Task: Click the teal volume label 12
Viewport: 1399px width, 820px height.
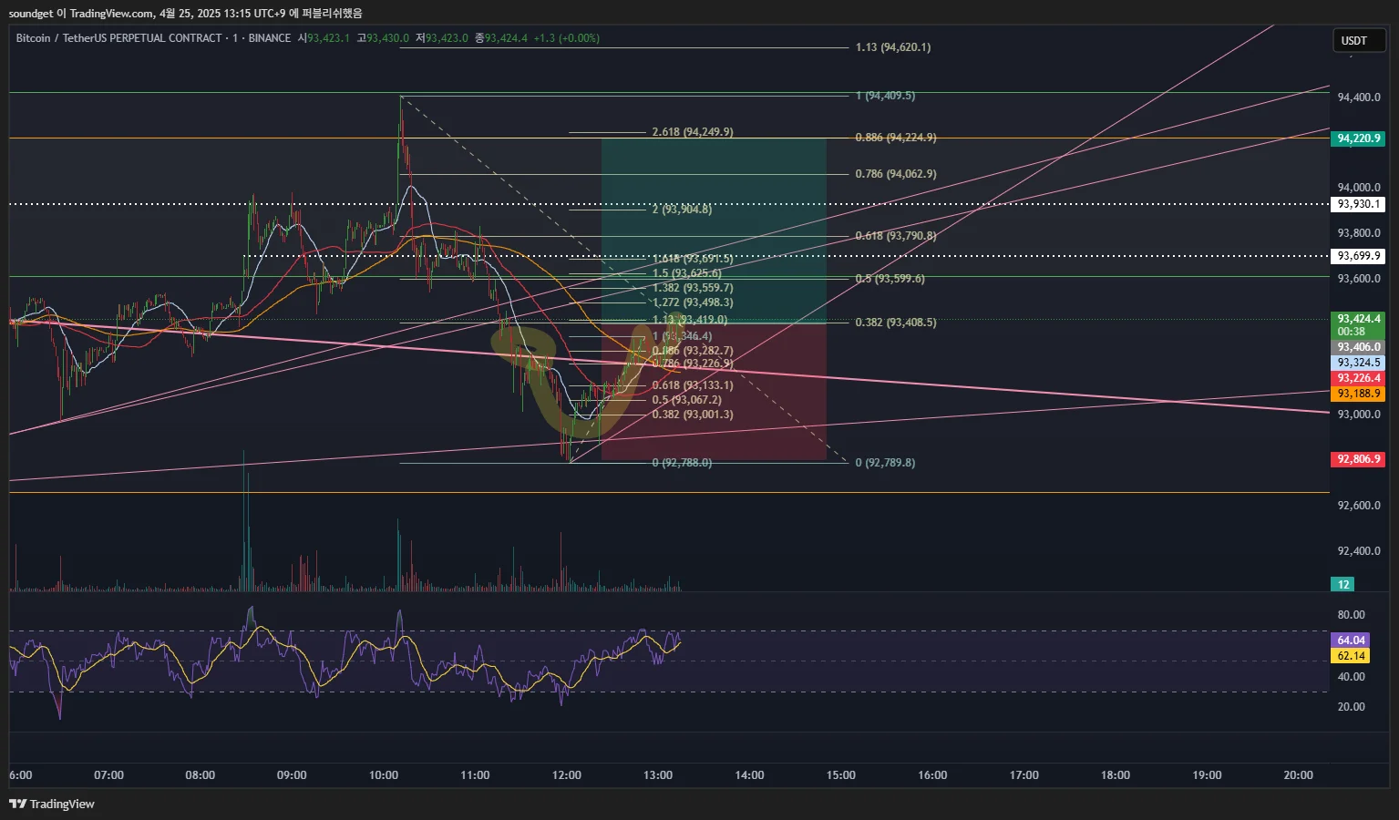Action: tap(1343, 585)
